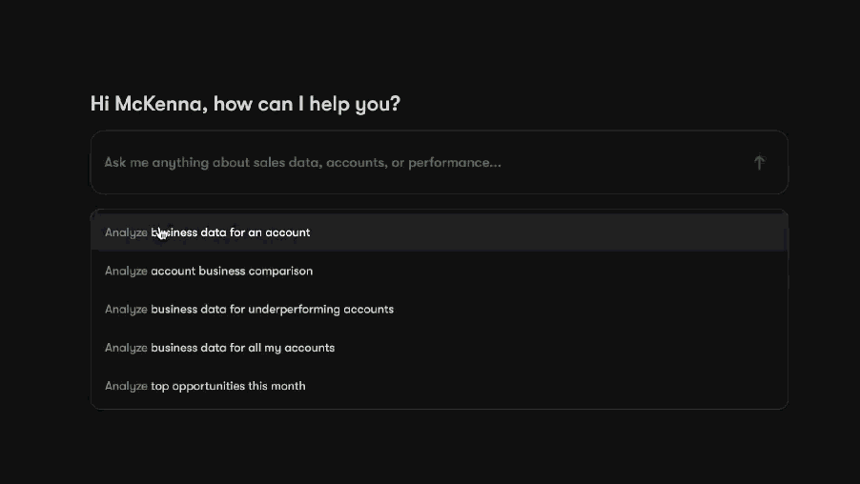
Task: Choose "Analyze top opportunities this month"
Action: coord(205,386)
